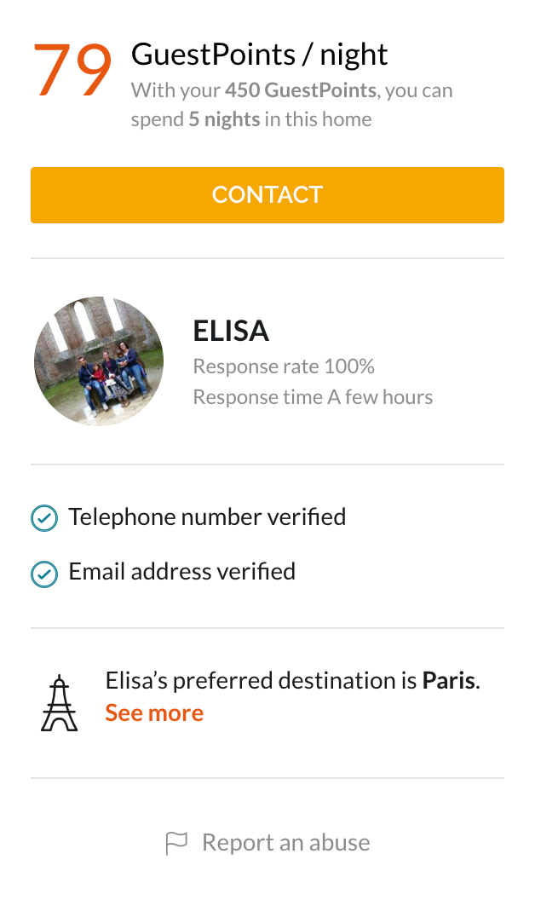Click the Response time A few hours text

313,397
